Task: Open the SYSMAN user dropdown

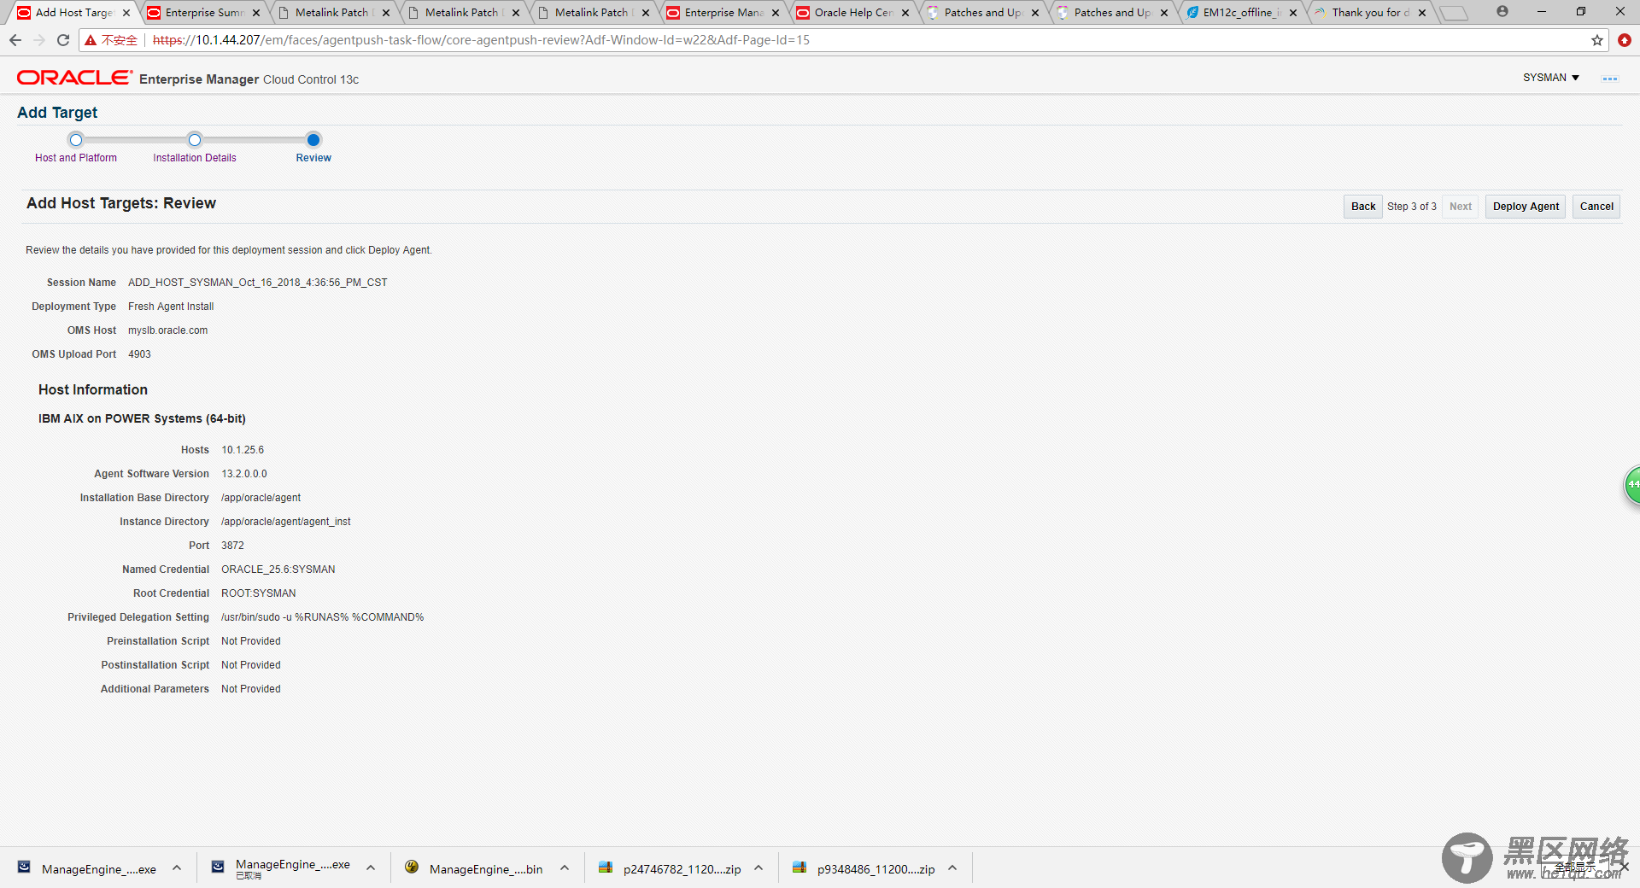Action: coord(1551,78)
